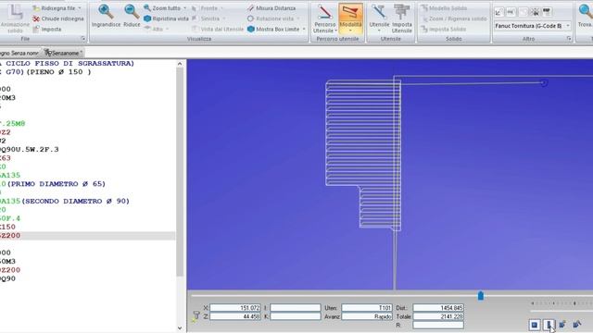Click the tool position marker in the backplot
Image resolution: width=593 pixels, height=333 pixels.
click(544, 82)
